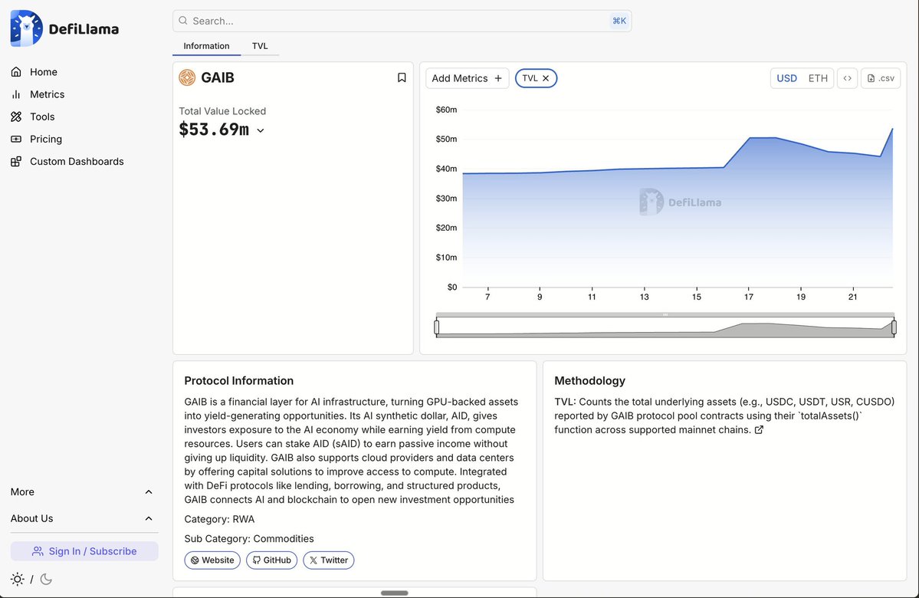The width and height of the screenshot is (919, 598).
Task: Switch to the TVL tab
Action: [260, 46]
